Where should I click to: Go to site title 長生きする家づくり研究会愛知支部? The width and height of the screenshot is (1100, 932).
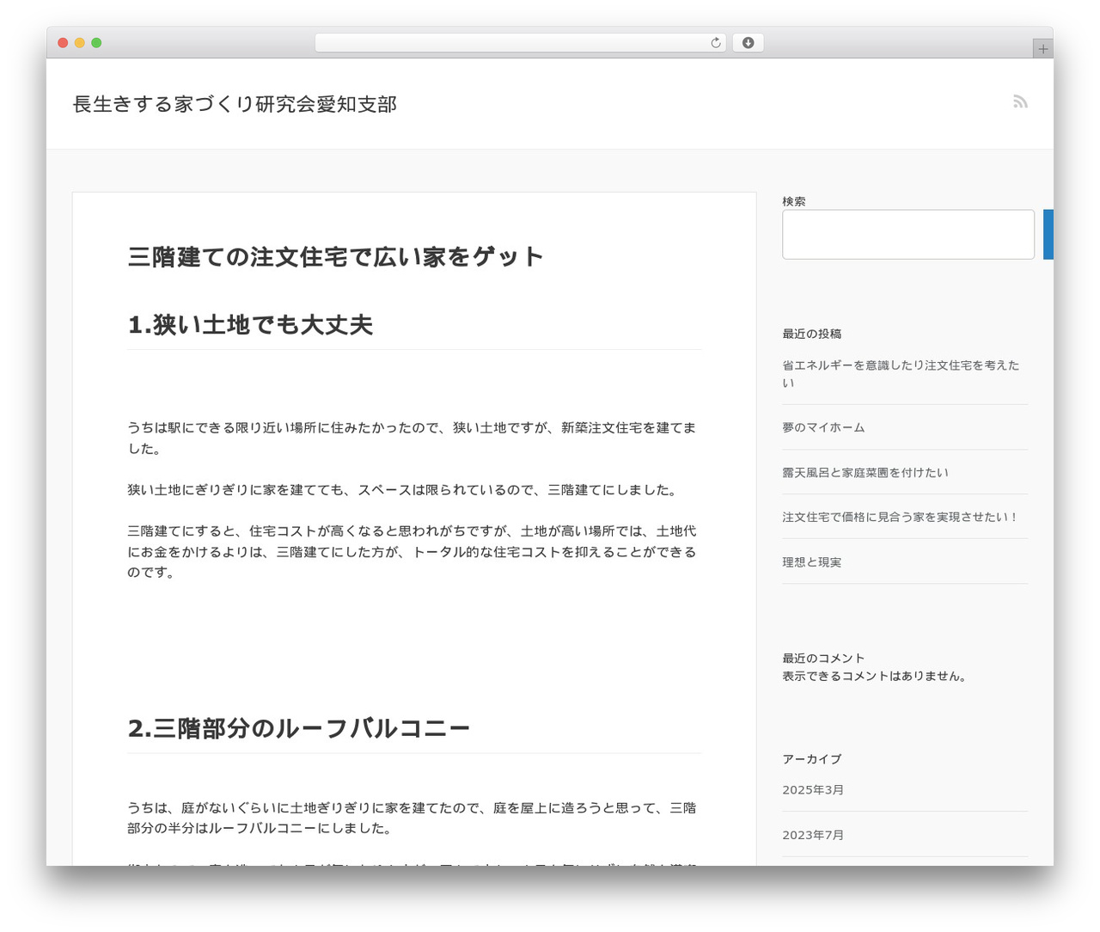(x=235, y=104)
